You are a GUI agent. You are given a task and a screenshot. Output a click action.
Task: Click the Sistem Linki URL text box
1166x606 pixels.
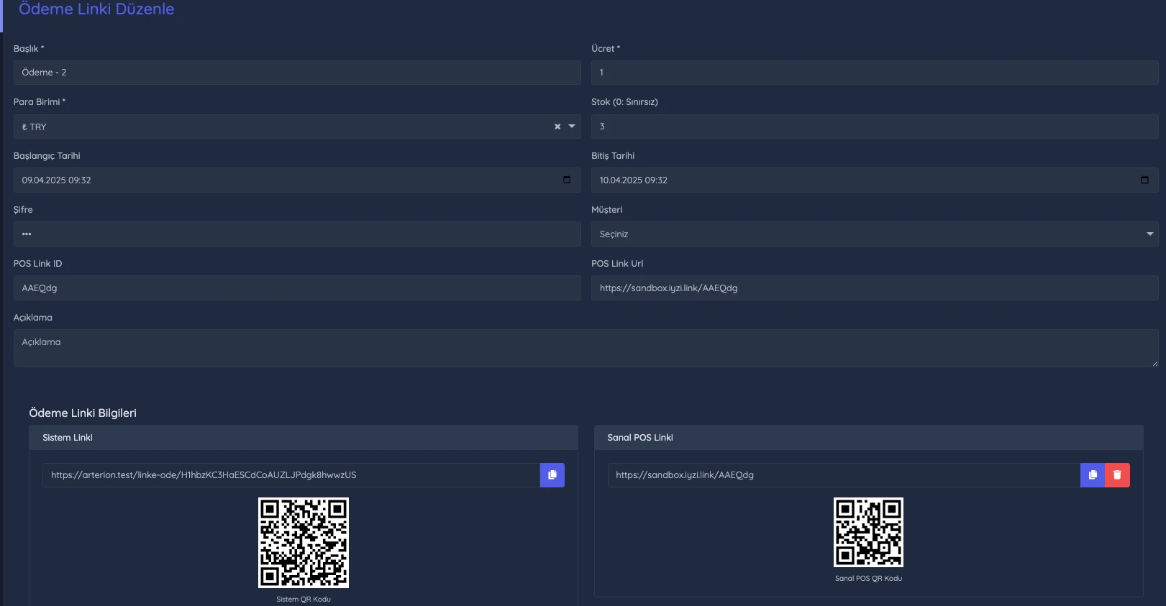tap(291, 475)
